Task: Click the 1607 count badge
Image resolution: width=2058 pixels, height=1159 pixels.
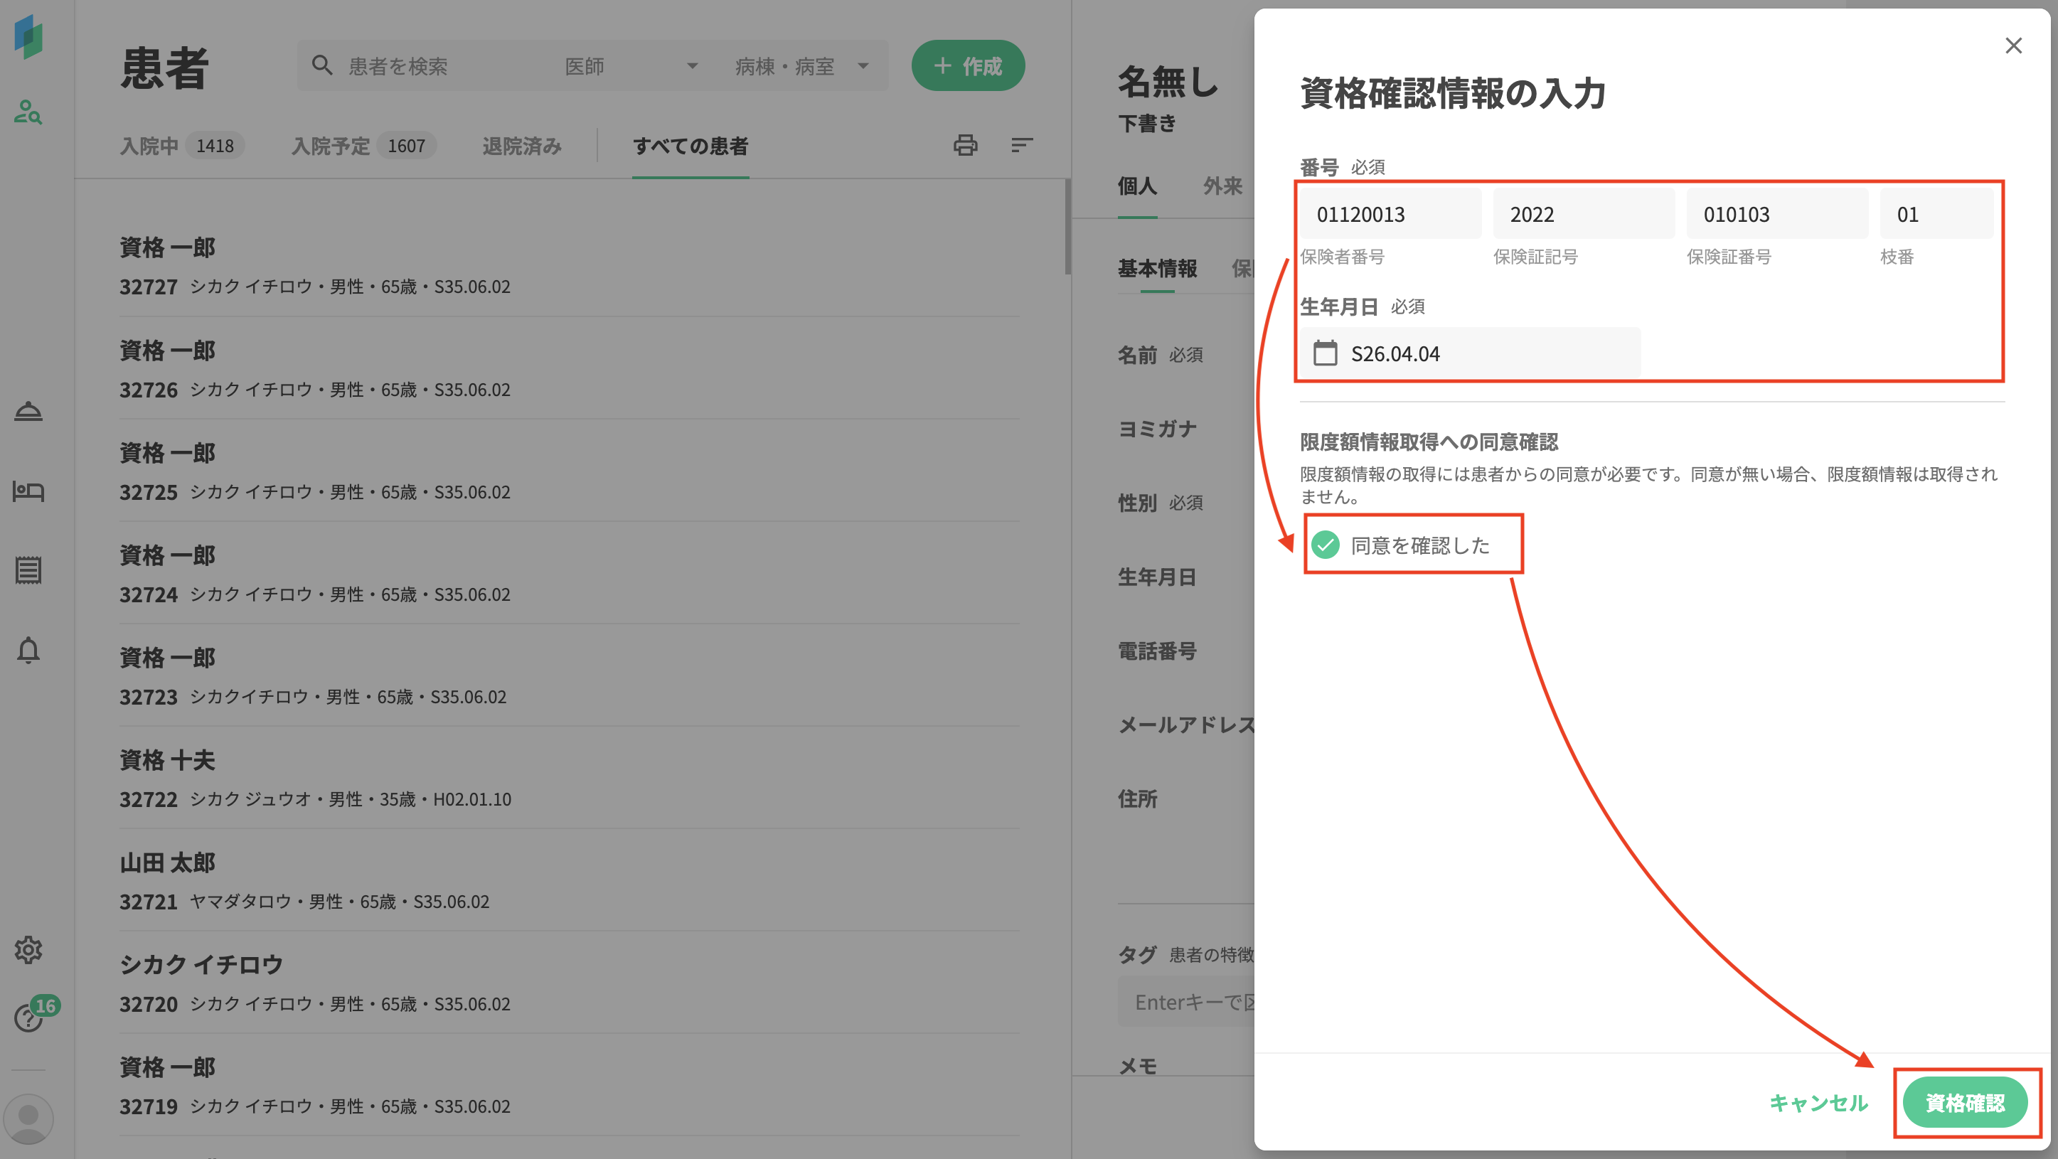Action: [x=407, y=146]
